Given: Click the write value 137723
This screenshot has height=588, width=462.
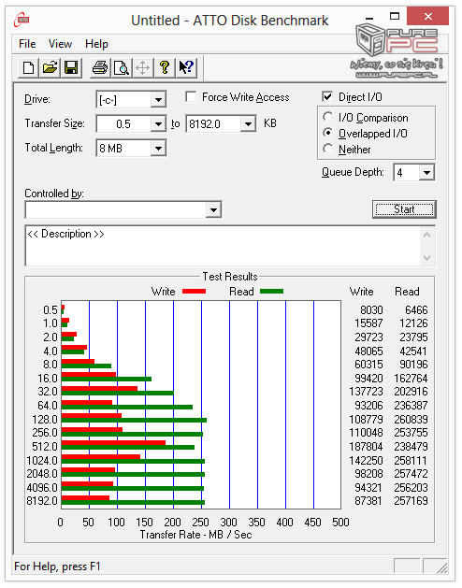Looking at the screenshot, I should point(366,392).
